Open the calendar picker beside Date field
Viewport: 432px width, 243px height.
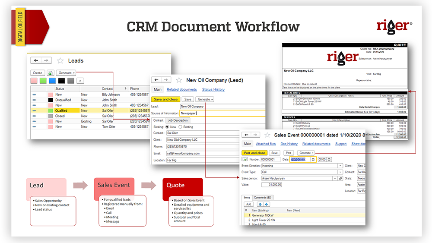point(313,159)
